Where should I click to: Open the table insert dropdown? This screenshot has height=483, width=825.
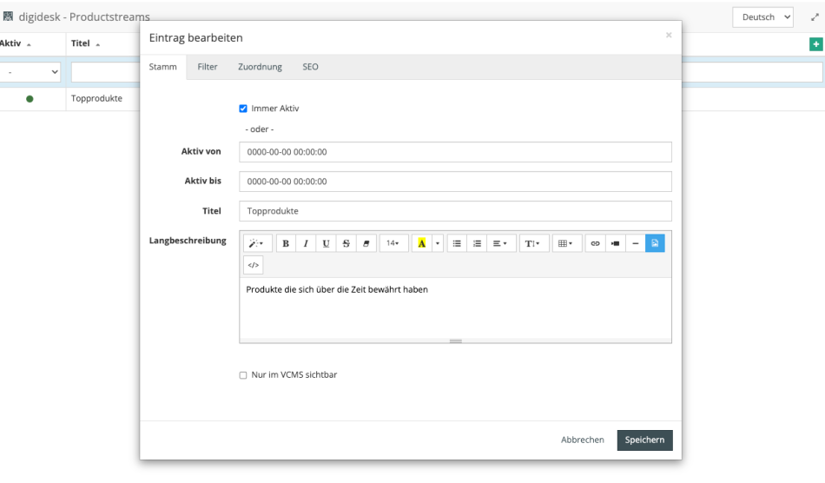pyautogui.click(x=564, y=244)
